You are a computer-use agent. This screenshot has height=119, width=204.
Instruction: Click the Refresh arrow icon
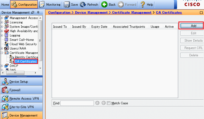click(x=83, y=5)
